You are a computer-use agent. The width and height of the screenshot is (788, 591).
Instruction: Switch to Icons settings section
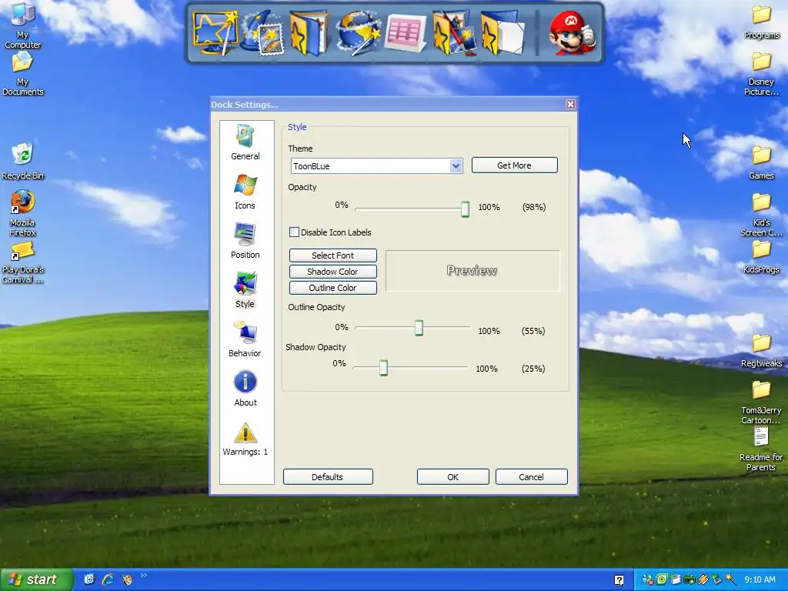tap(245, 192)
